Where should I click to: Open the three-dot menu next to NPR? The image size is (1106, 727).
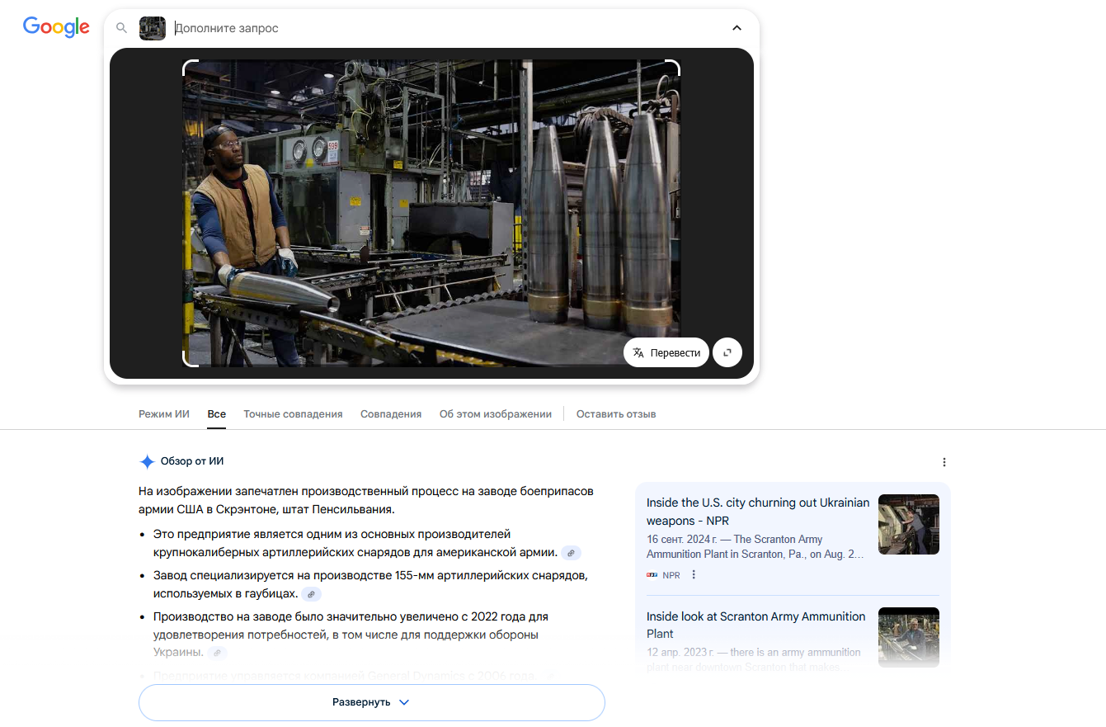coord(694,575)
